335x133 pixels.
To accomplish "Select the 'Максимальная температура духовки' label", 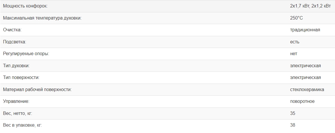I will pos(42,18).
